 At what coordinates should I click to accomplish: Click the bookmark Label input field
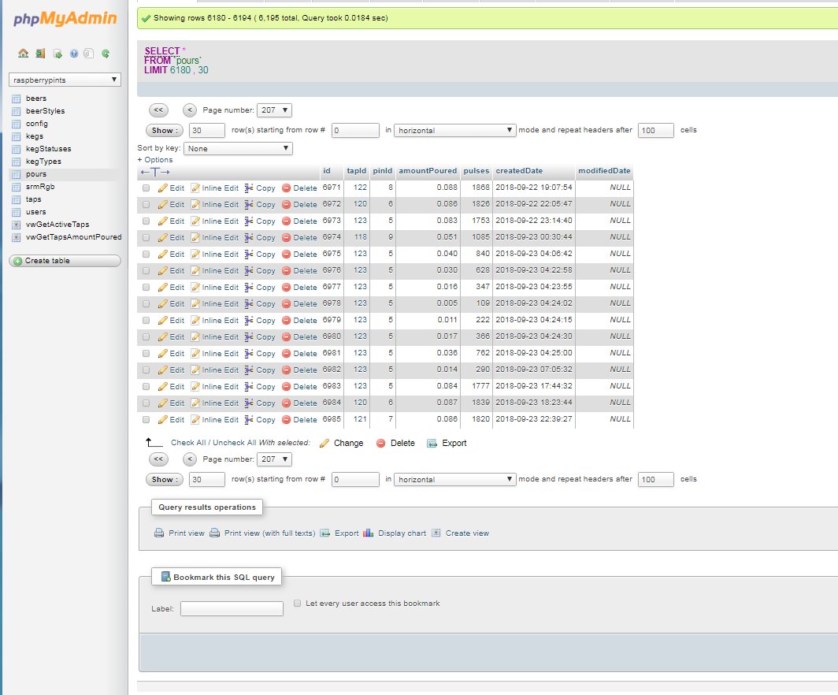[x=232, y=609]
